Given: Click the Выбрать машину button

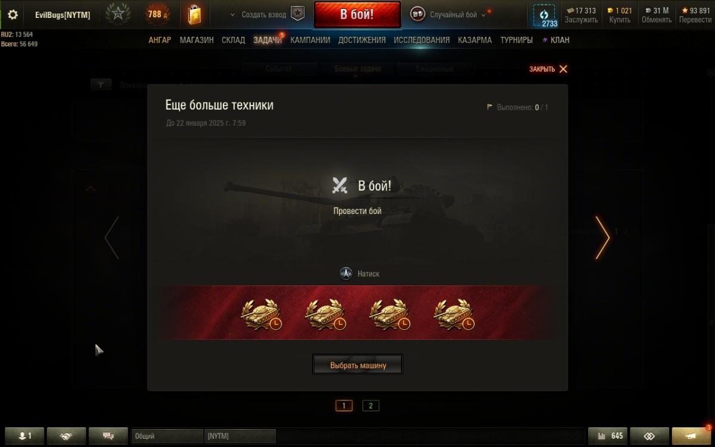Looking at the screenshot, I should click(358, 365).
